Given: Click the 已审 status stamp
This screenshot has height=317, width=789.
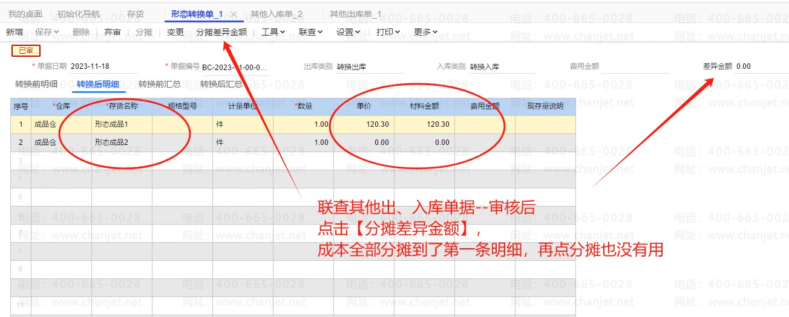Looking at the screenshot, I should tap(26, 51).
